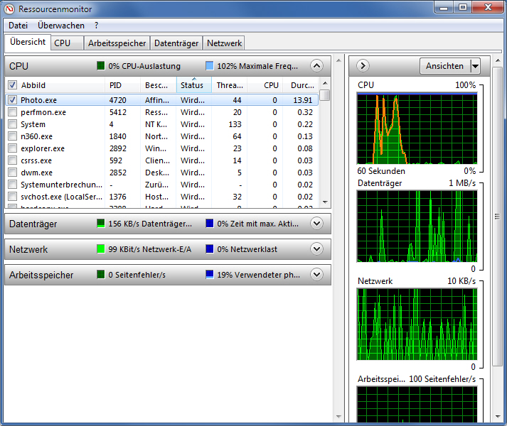Screen dimensions: 507x426
Task: Check the Systemunterbrechungen checkbox
Action: tap(12, 185)
